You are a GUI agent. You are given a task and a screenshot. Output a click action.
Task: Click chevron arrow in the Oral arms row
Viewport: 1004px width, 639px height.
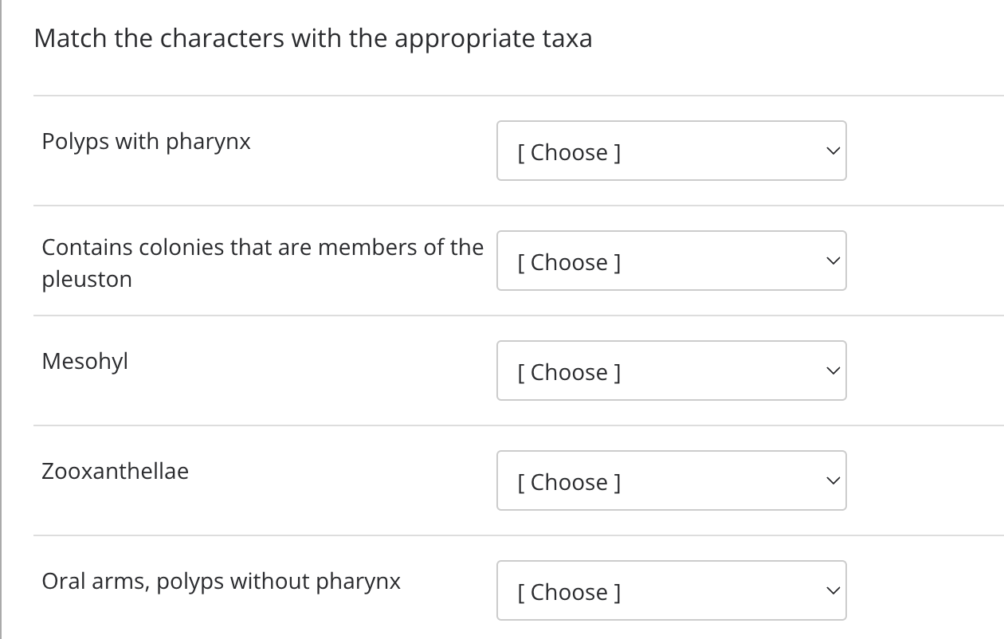pyautogui.click(x=832, y=590)
